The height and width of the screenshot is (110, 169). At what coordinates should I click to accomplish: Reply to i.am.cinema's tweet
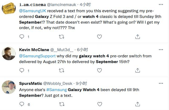[22, 37]
